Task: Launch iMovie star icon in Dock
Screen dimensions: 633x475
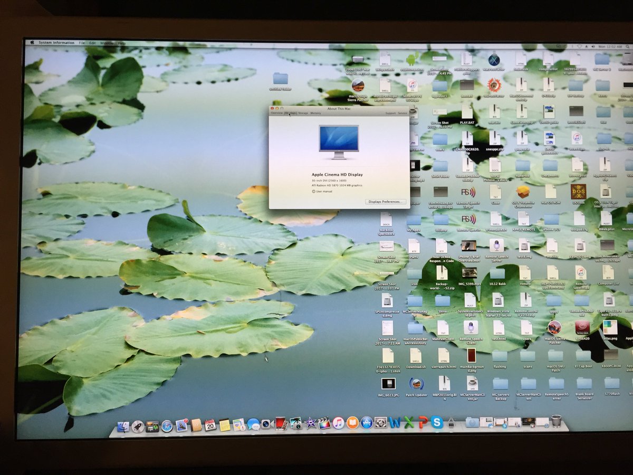Action: [x=311, y=423]
